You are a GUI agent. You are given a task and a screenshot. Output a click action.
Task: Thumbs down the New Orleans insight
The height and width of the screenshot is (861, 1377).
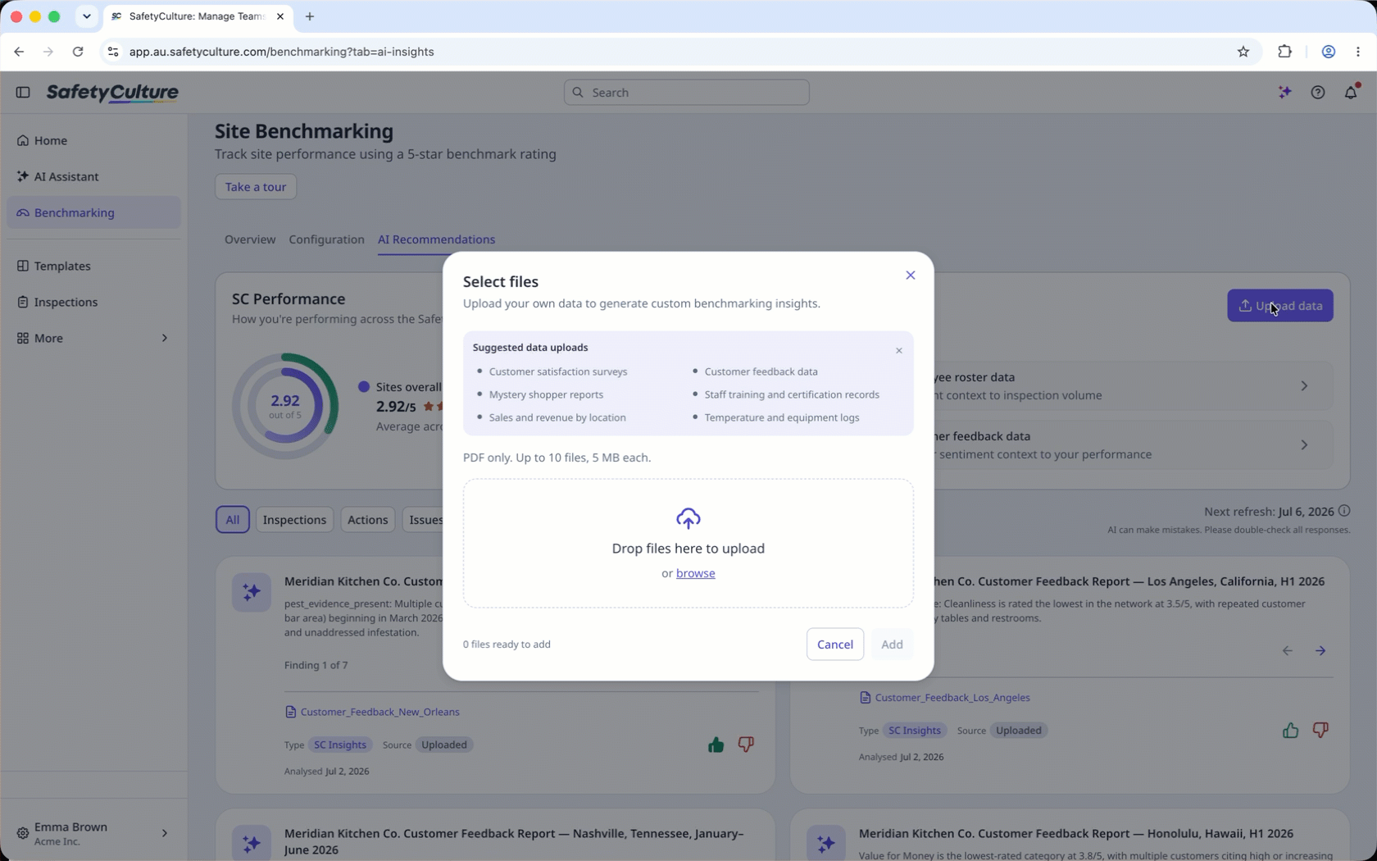[746, 745]
